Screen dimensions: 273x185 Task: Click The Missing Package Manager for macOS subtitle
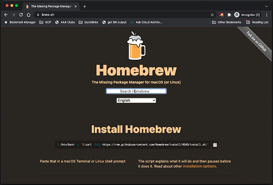pyautogui.click(x=136, y=82)
